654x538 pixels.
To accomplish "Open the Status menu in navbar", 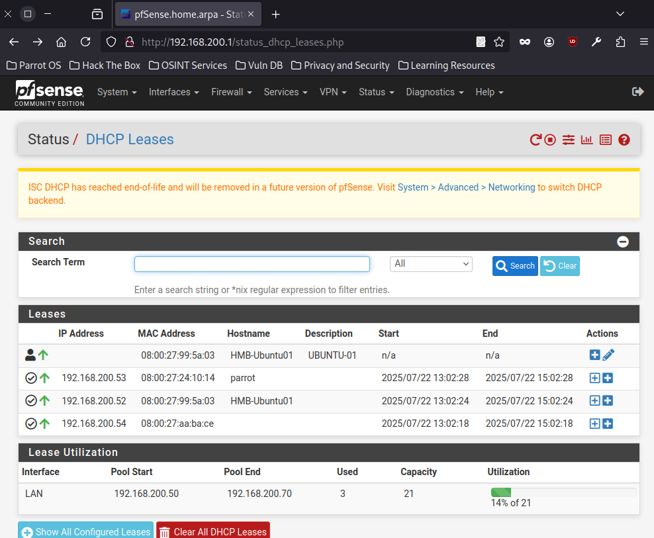I will (x=376, y=92).
